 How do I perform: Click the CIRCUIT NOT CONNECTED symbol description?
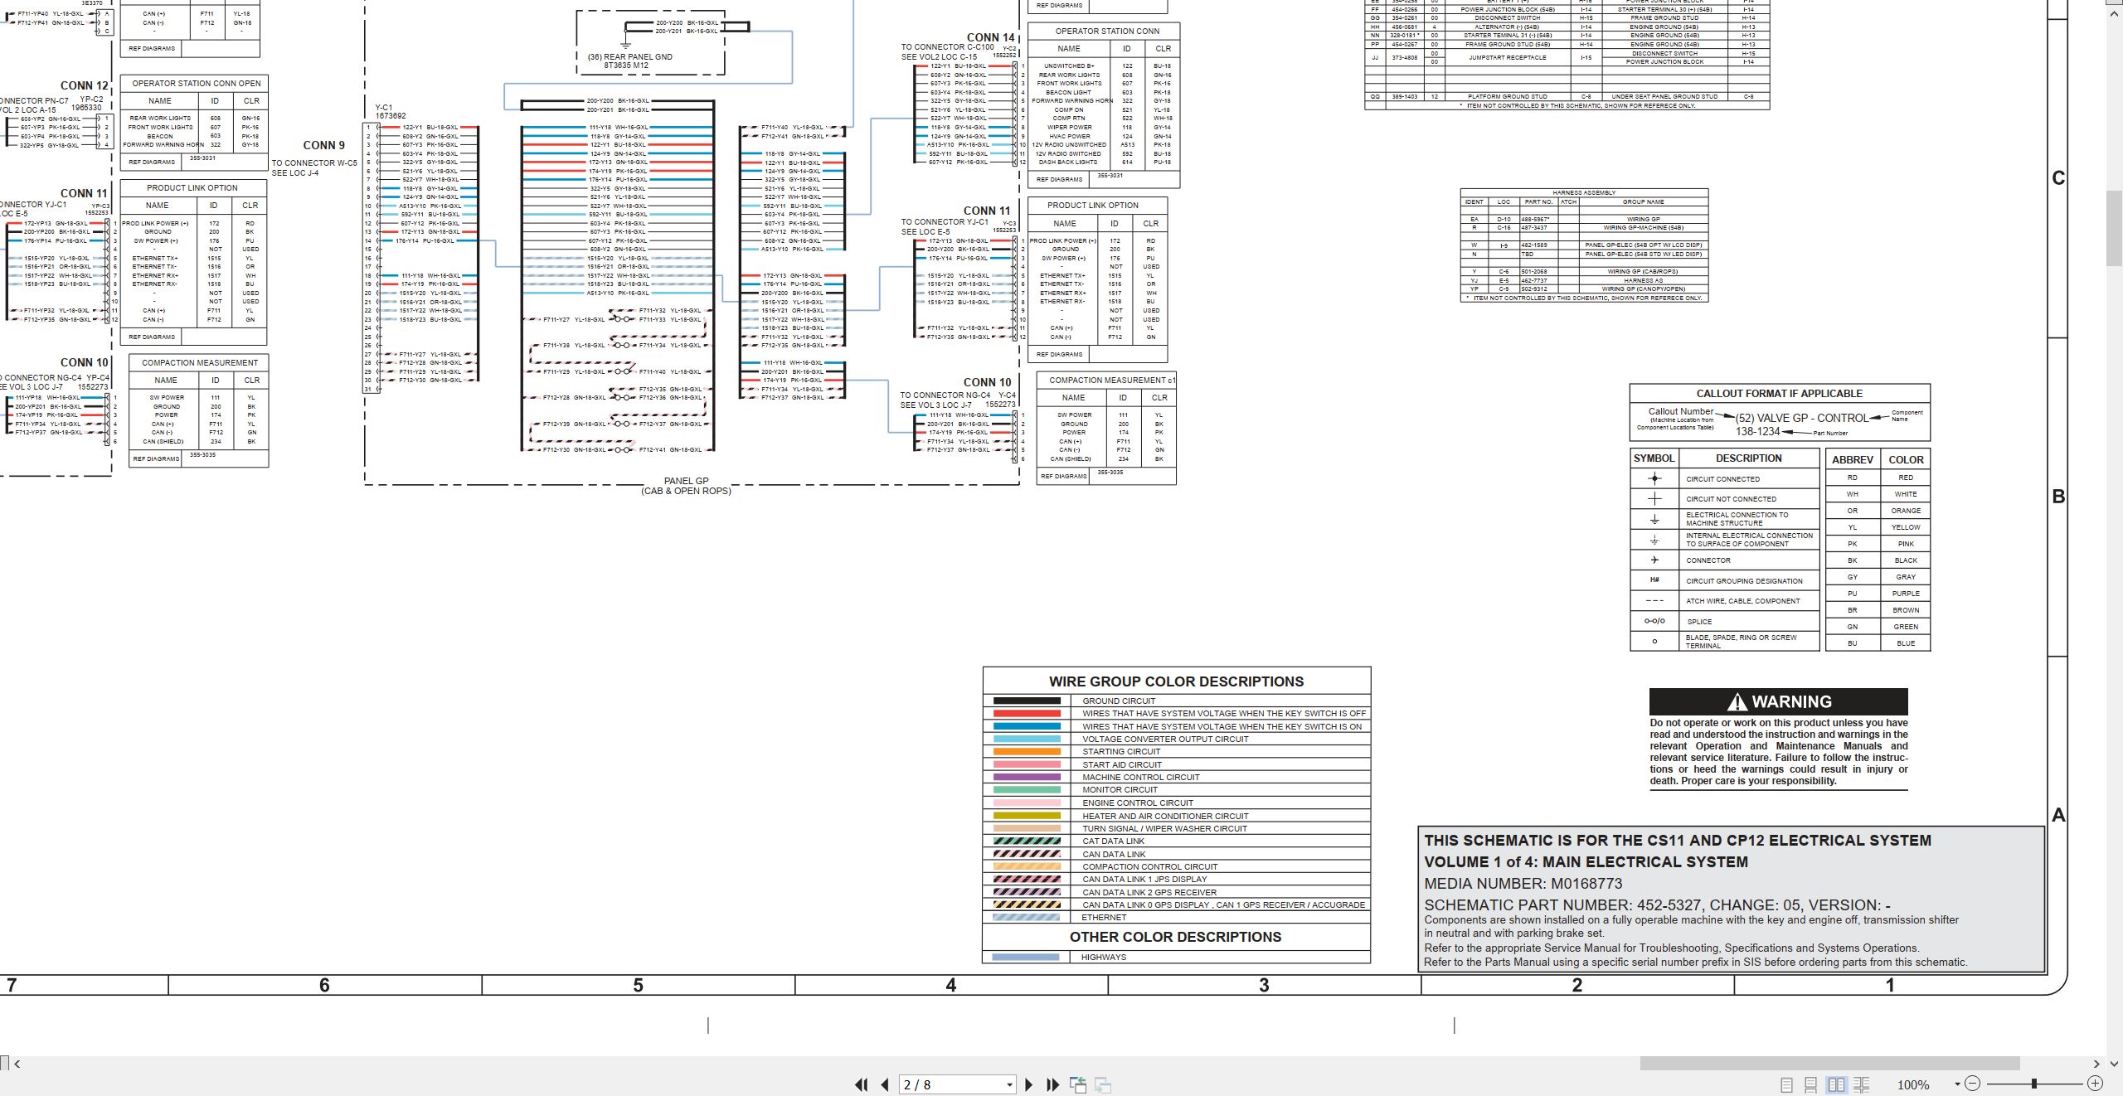[x=1731, y=499]
